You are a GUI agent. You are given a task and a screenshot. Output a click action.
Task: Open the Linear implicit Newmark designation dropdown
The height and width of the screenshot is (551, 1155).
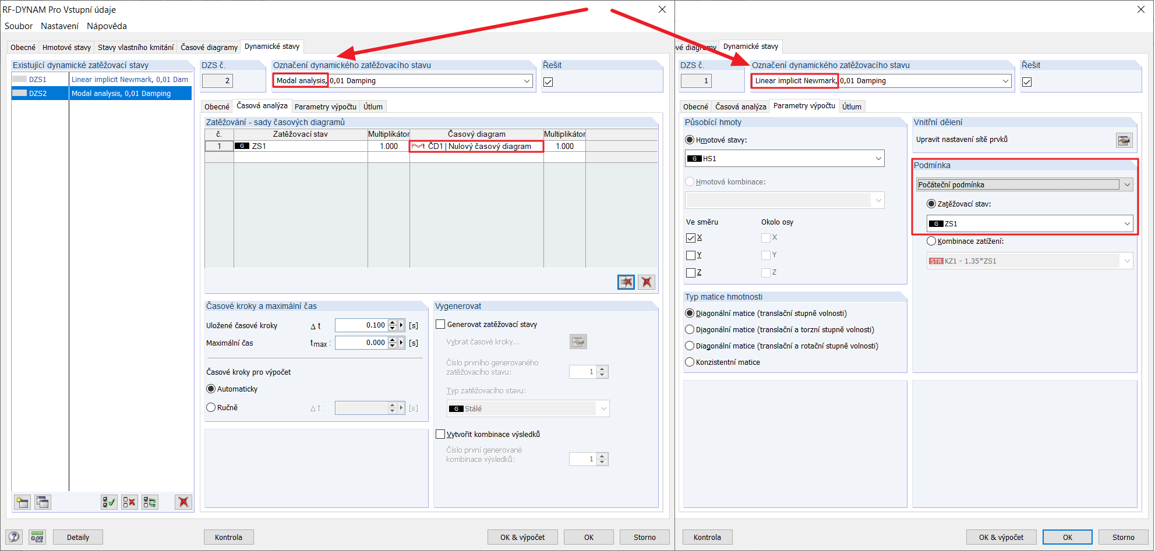coord(1005,81)
